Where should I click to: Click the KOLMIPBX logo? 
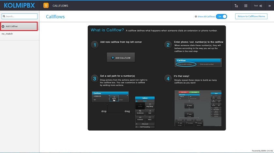19,5
